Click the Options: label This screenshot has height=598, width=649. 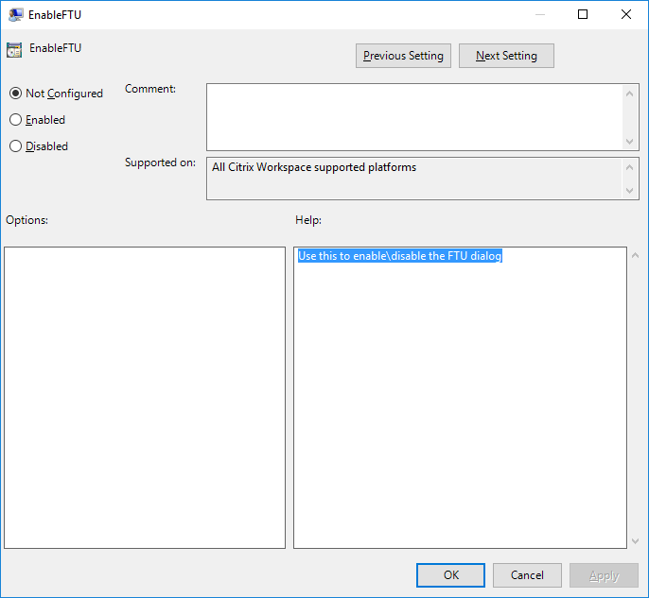(x=26, y=220)
